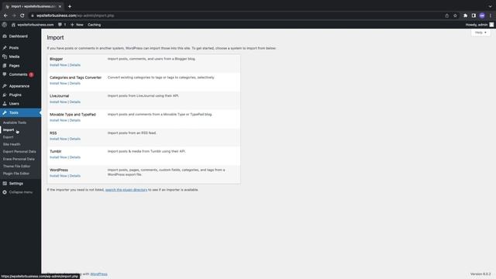The width and height of the screenshot is (496, 279).
Task: Click the browser forward arrow
Action: pos(14,15)
